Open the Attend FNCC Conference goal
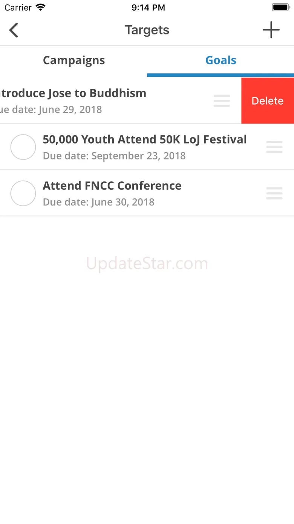The width and height of the screenshot is (294, 524). pyautogui.click(x=112, y=185)
